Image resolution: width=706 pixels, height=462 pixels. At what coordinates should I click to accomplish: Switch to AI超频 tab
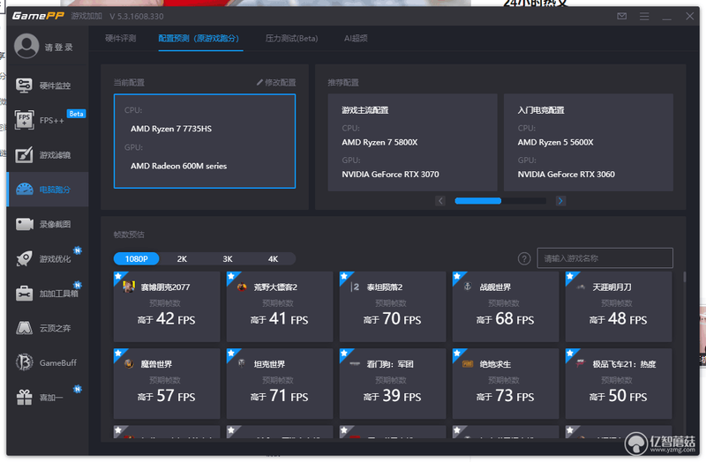click(x=356, y=38)
